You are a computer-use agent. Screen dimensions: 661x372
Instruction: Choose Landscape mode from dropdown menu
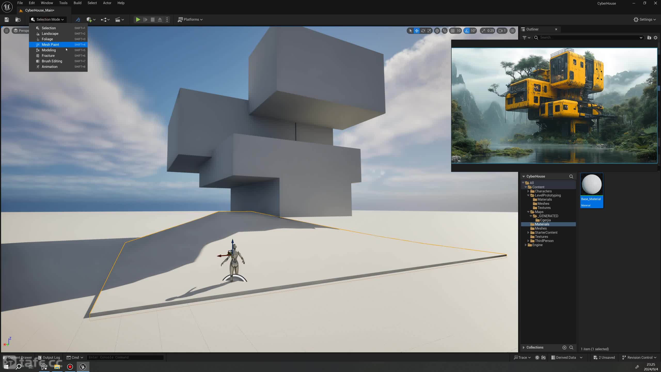pos(58,34)
